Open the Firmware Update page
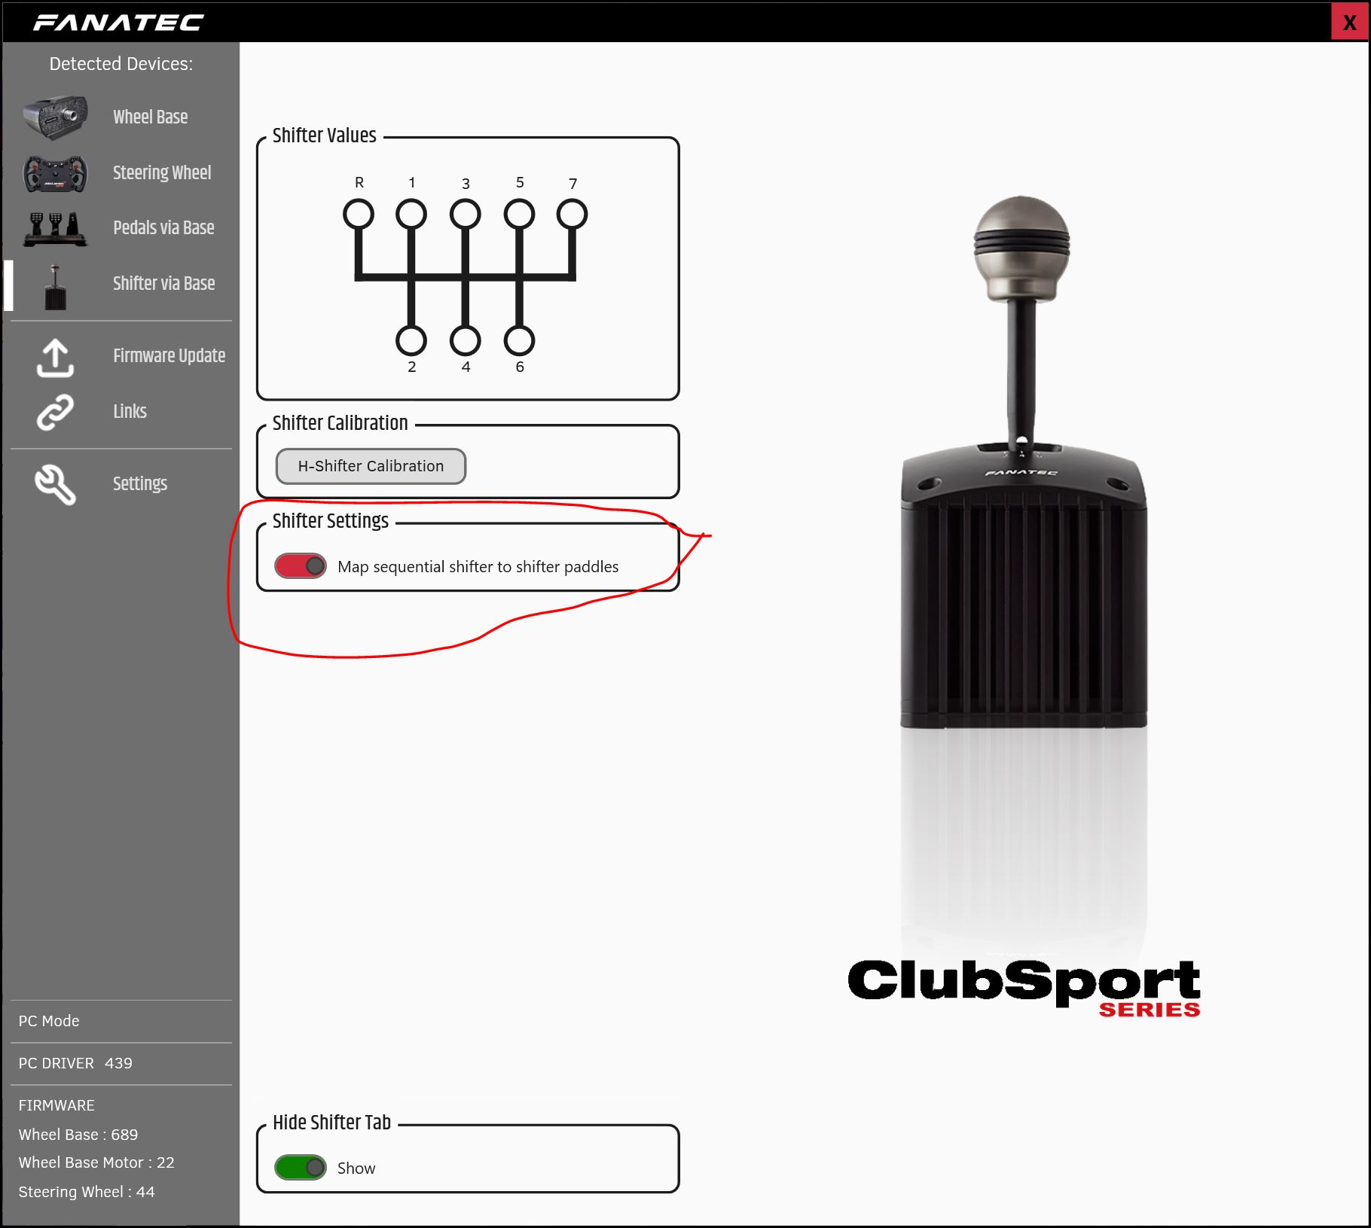This screenshot has height=1228, width=1371. tap(169, 355)
